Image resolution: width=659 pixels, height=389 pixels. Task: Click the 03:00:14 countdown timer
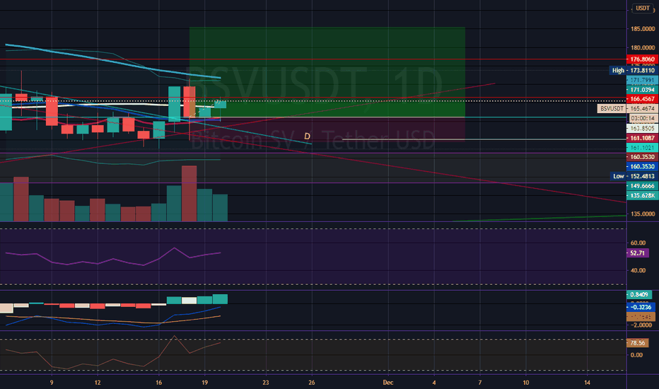(x=642, y=118)
